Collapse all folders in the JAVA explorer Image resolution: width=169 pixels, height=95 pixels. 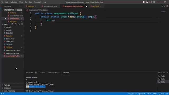[x=22, y=25]
